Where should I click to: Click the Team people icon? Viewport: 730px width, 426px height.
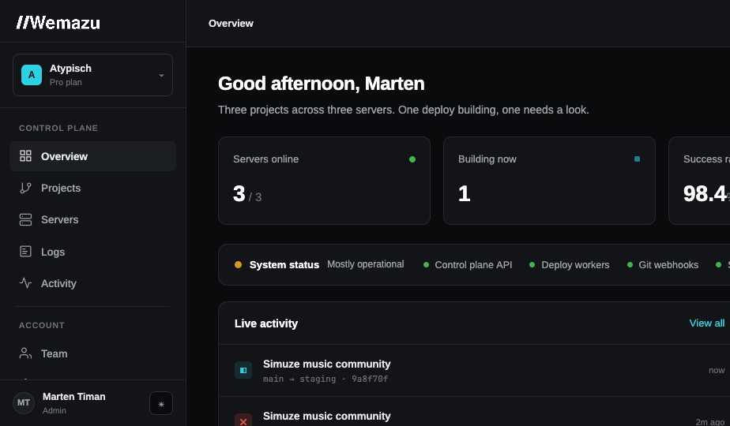25,353
